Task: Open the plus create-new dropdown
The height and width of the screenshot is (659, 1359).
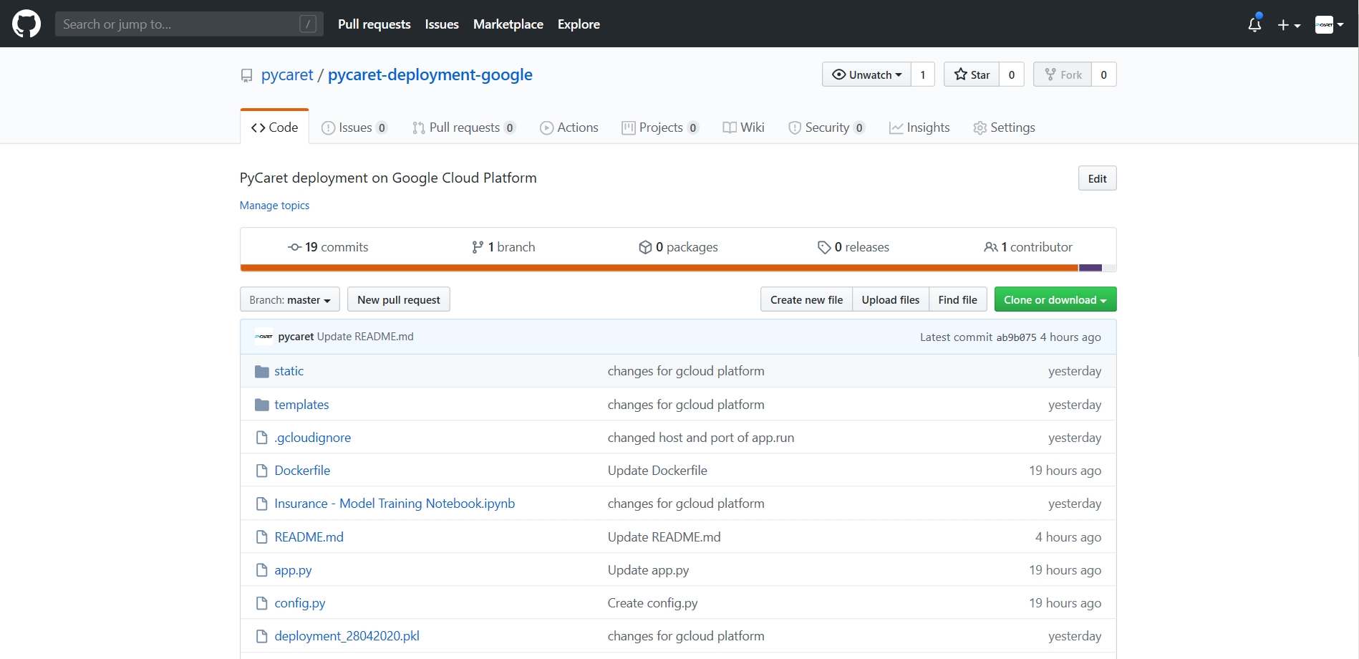Action: 1288,24
